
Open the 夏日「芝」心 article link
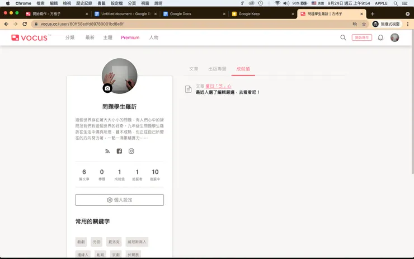pos(218,86)
